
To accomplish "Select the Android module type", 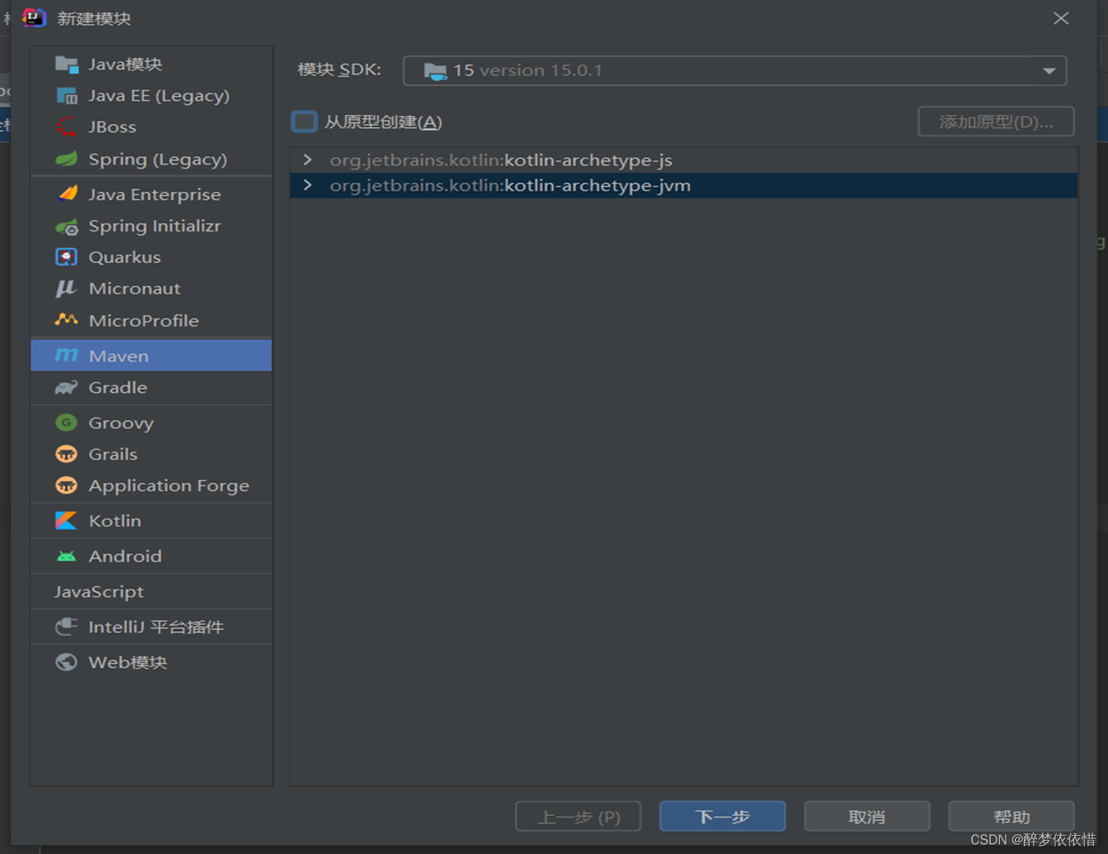I will (152, 556).
